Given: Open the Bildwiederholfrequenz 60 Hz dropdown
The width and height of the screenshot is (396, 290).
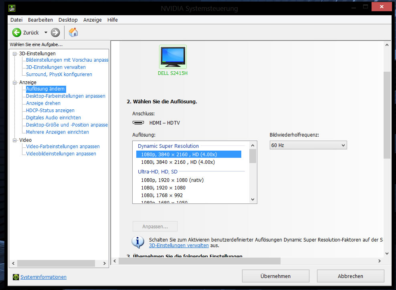Looking at the screenshot, I should point(308,145).
